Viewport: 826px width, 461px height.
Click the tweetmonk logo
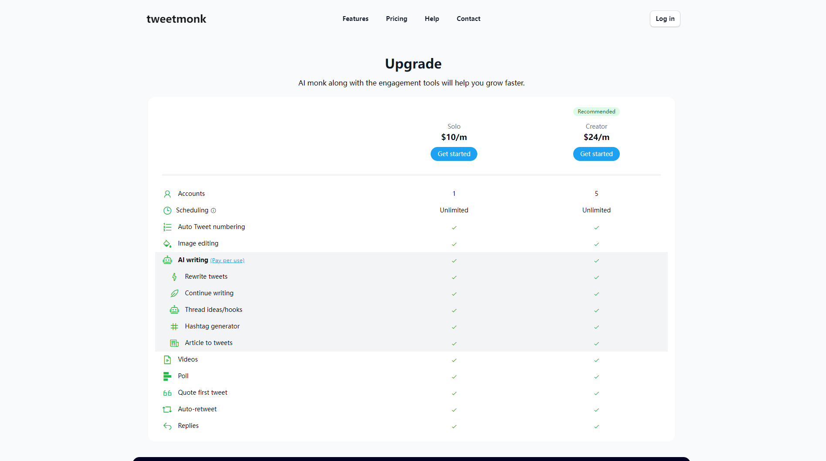176,19
